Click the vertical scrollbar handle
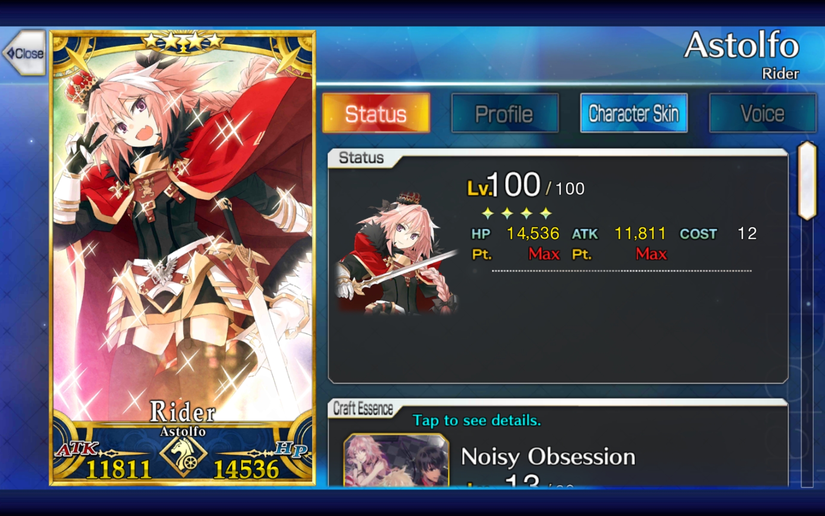825x516 pixels. click(807, 181)
